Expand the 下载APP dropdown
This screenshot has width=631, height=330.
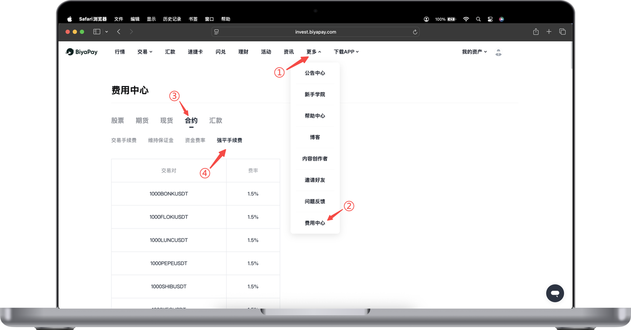pyautogui.click(x=346, y=52)
